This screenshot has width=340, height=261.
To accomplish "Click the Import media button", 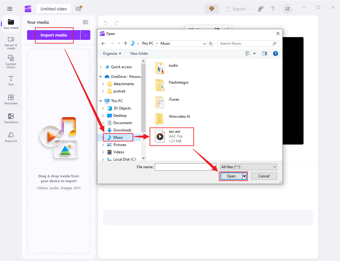I will click(54, 35).
